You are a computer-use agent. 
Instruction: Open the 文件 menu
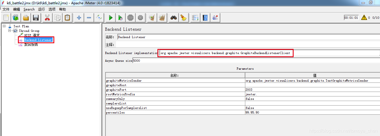[x=6, y=9]
